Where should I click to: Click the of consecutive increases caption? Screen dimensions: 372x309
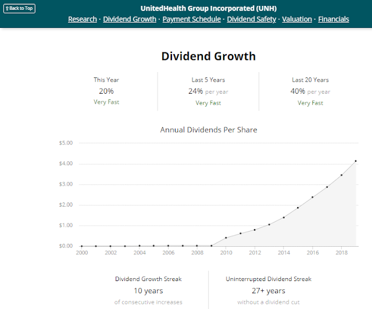tap(149, 302)
